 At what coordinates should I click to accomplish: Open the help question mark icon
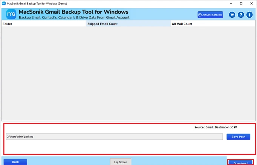(241, 15)
